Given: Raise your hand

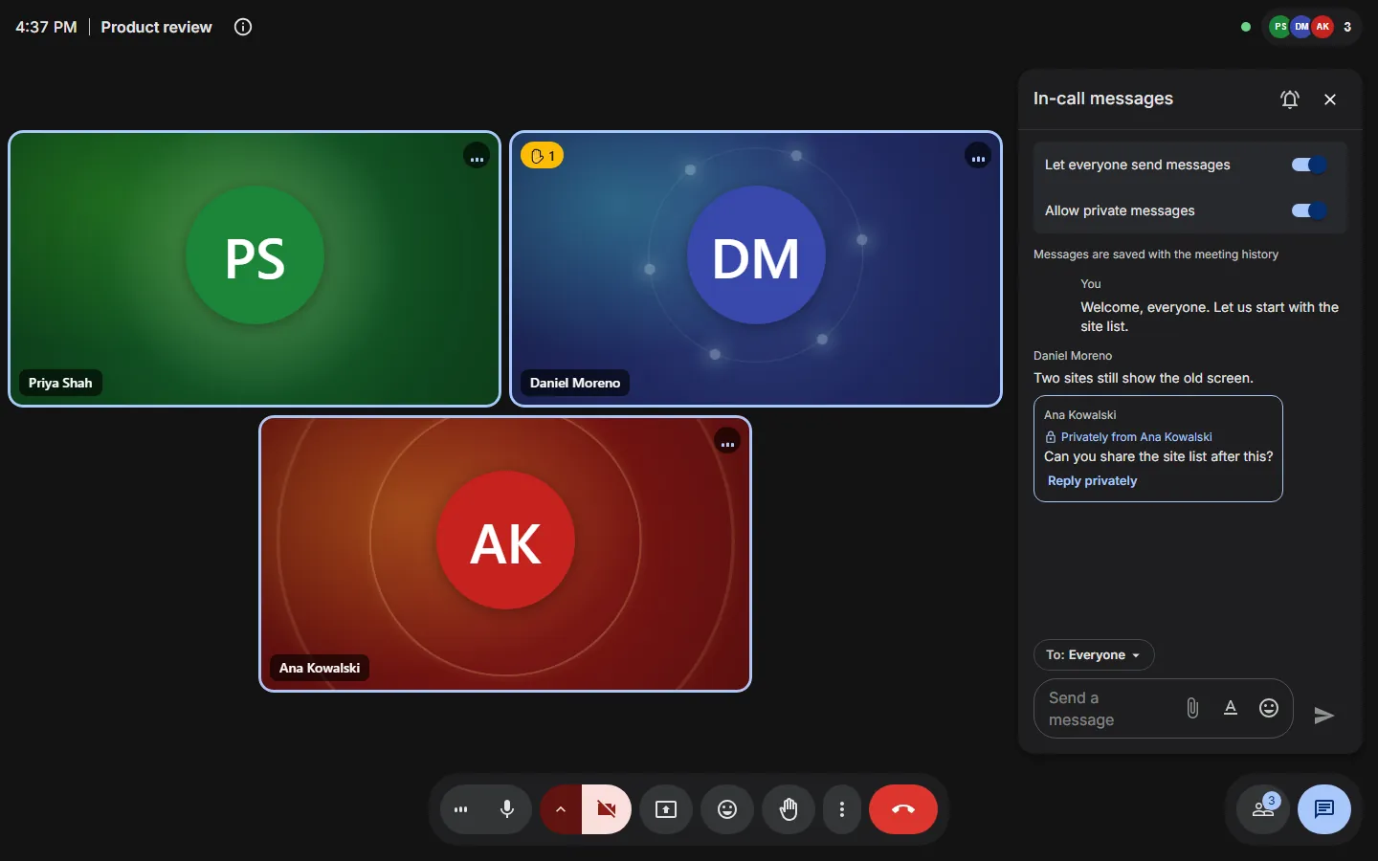Looking at the screenshot, I should pyautogui.click(x=789, y=809).
